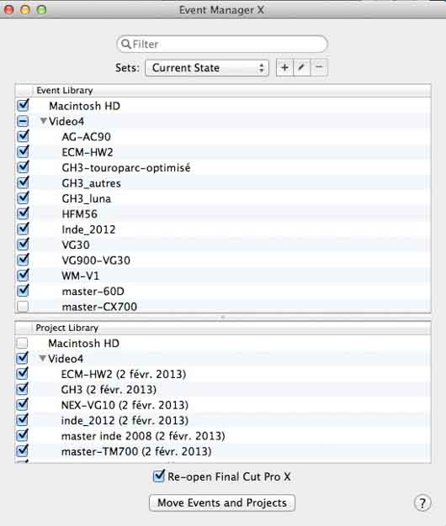Uncheck the VG900-VG30 checkbox

click(x=23, y=260)
